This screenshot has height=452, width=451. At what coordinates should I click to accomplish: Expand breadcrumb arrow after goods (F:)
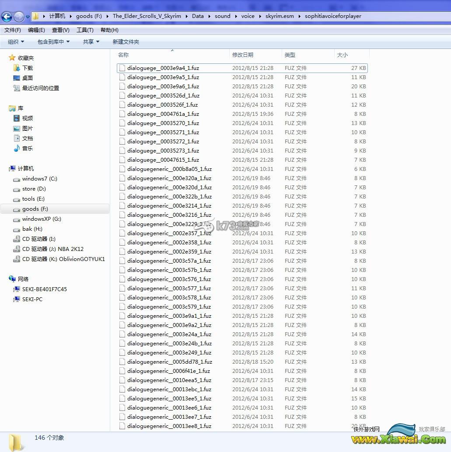[x=107, y=17]
